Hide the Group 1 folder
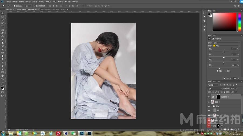This screenshot has height=136, width=243. click(209, 106)
